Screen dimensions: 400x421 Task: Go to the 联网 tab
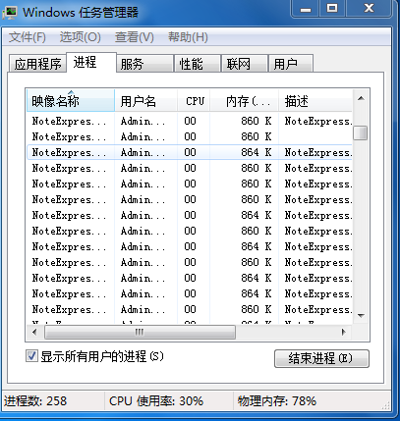pos(244,64)
